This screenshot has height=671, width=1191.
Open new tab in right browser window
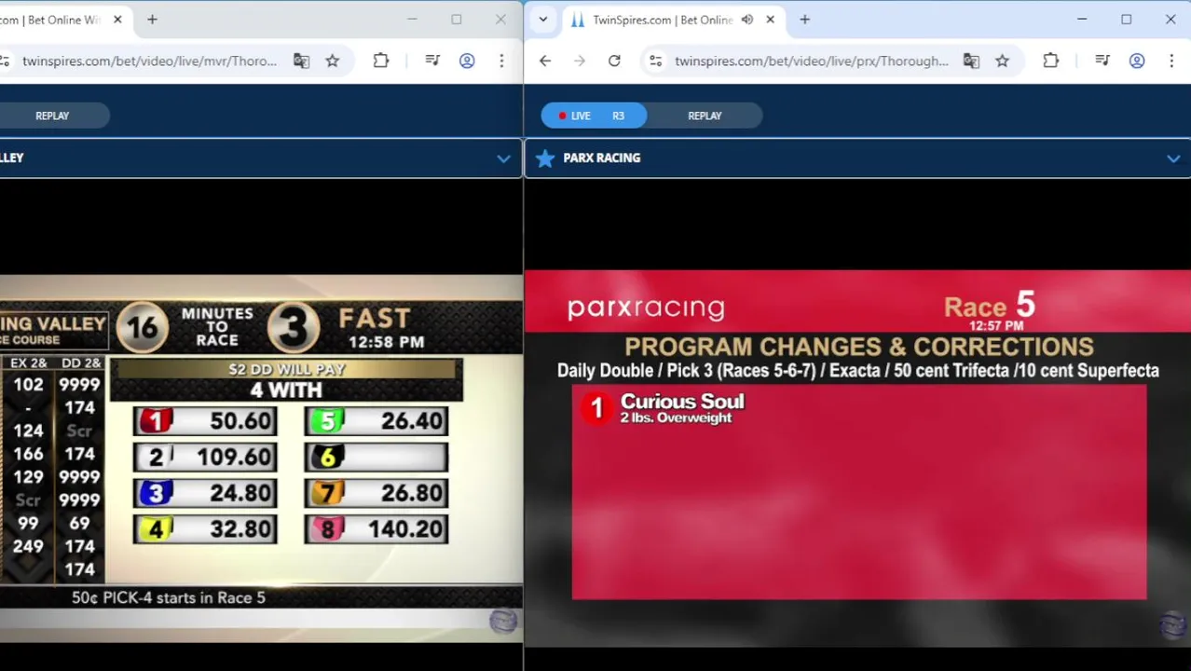pyautogui.click(x=804, y=20)
